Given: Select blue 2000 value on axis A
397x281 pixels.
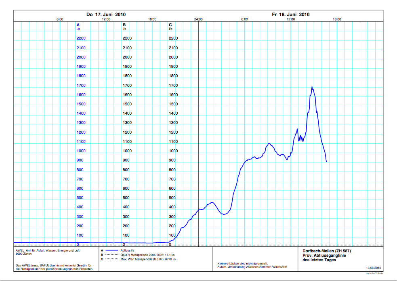Looking at the screenshot, I should (81, 57).
